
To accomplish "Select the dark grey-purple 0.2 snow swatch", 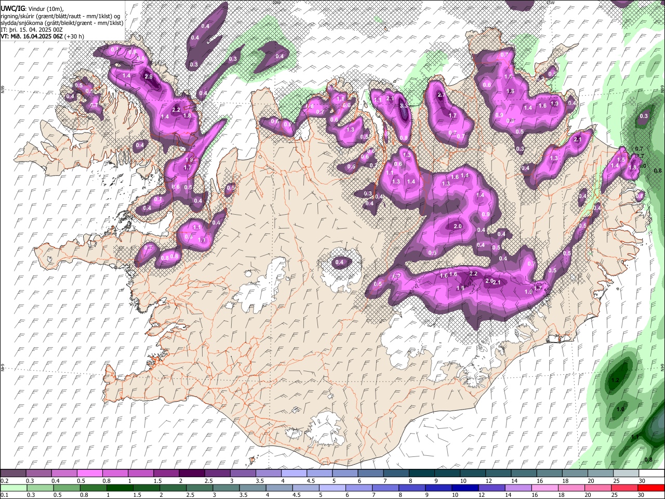I will tap(13, 474).
